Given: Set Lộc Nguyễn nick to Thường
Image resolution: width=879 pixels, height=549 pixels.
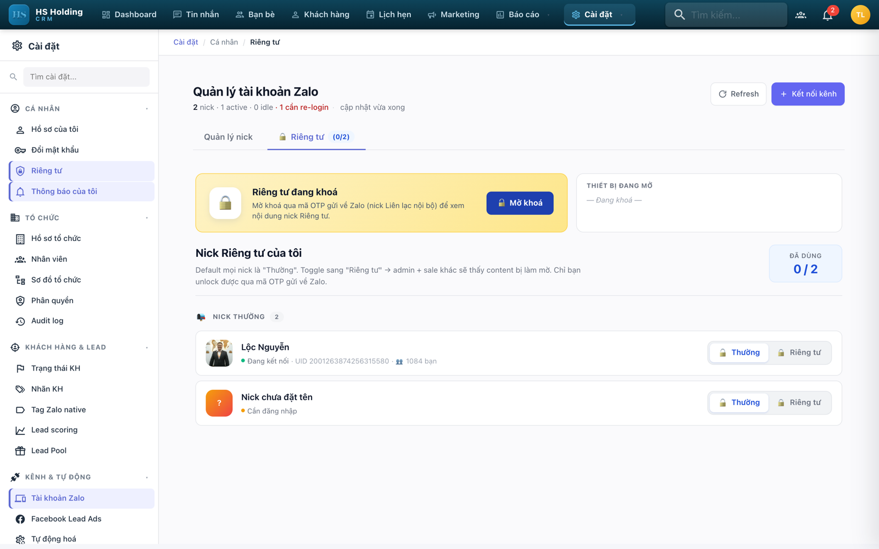Looking at the screenshot, I should 739,352.
